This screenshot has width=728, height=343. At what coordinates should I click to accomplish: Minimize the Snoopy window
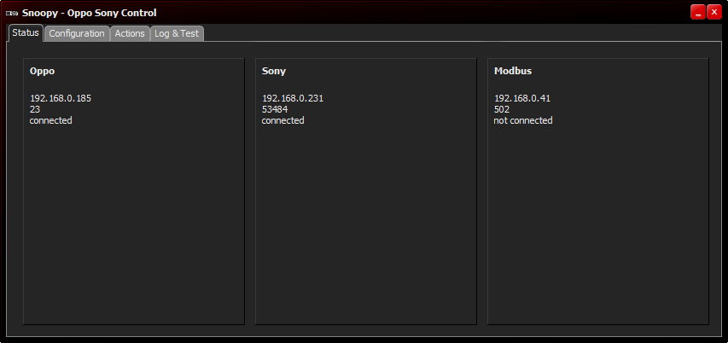[x=698, y=13]
